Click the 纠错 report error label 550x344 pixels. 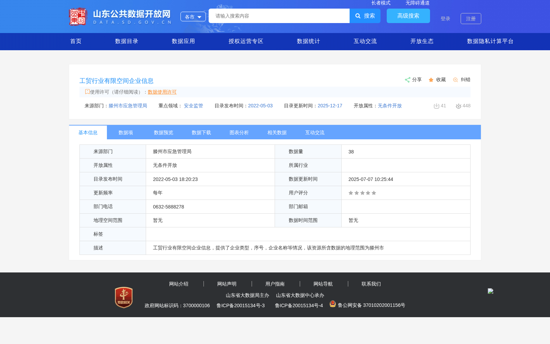point(466,79)
